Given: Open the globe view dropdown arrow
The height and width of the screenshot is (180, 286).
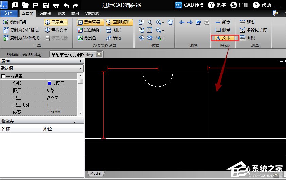Looking at the screenshot, I should click(163, 38).
